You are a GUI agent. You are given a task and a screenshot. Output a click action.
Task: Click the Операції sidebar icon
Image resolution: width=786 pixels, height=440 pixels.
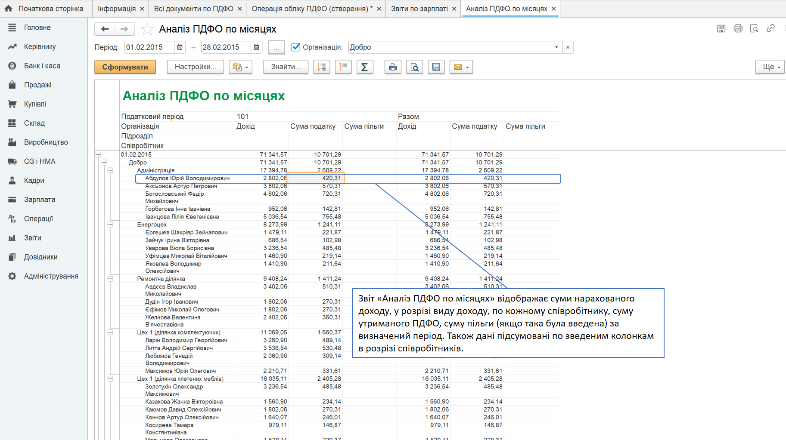(x=12, y=219)
